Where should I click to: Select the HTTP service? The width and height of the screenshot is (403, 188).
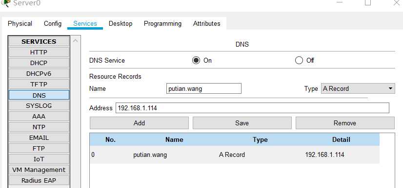tap(39, 52)
